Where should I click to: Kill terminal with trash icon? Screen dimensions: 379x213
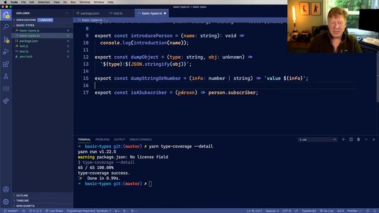pos(358,140)
